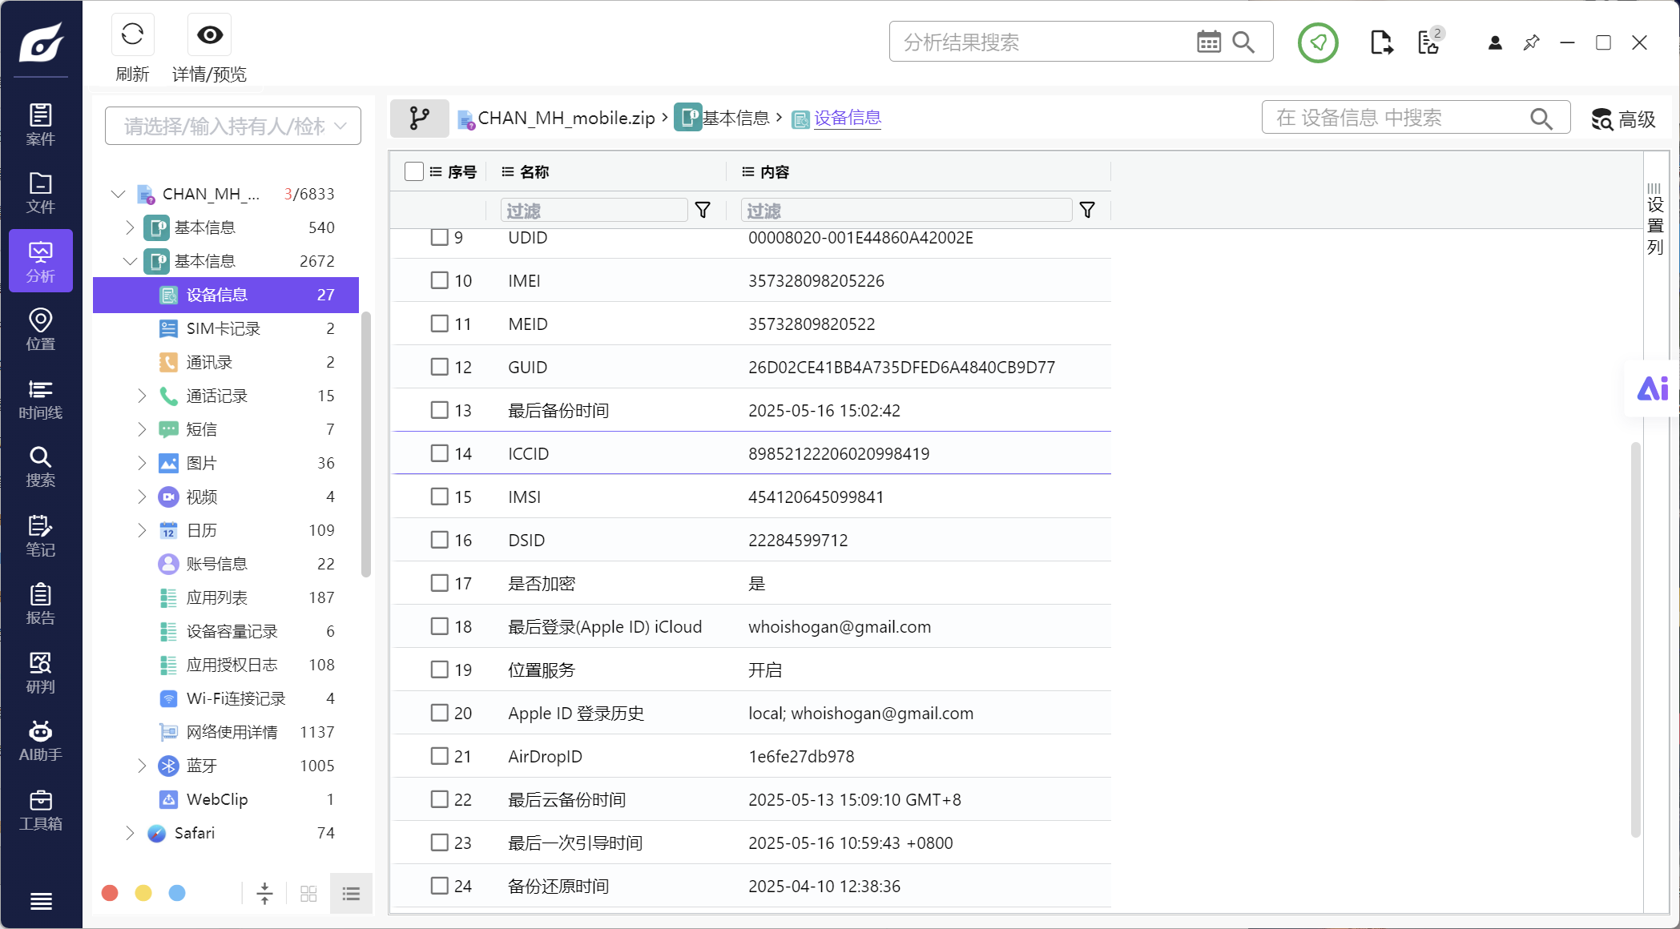The height and width of the screenshot is (929, 1680).
Task: Collapse the second 基本信息 node (2672)
Action: tap(130, 261)
